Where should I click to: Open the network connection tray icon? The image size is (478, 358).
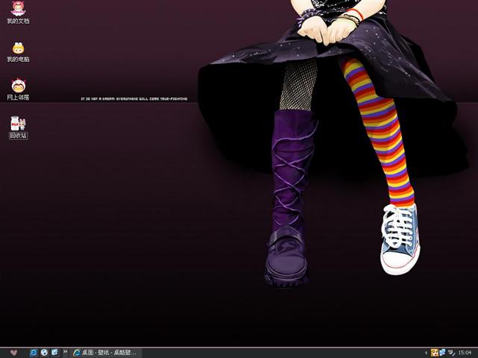pyautogui.click(x=442, y=353)
